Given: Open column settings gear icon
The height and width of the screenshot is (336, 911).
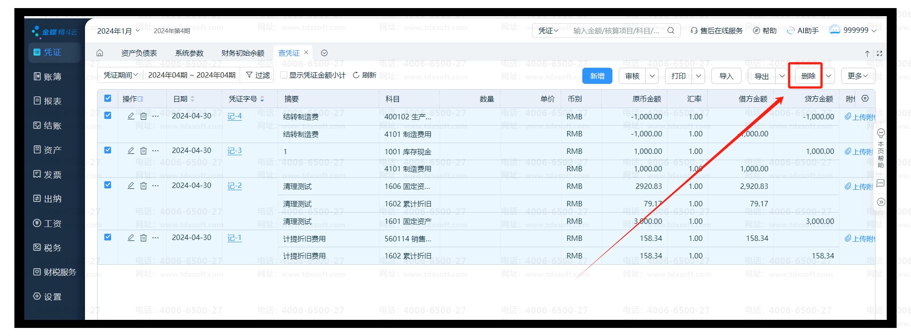Looking at the screenshot, I should click(865, 98).
